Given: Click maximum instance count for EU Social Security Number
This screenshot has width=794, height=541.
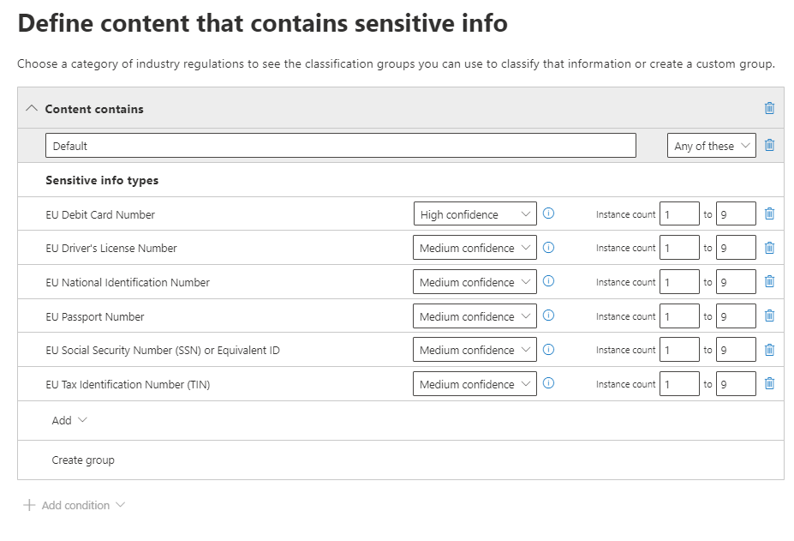Looking at the screenshot, I should point(736,350).
